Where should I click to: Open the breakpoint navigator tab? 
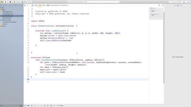tap(19, 5)
